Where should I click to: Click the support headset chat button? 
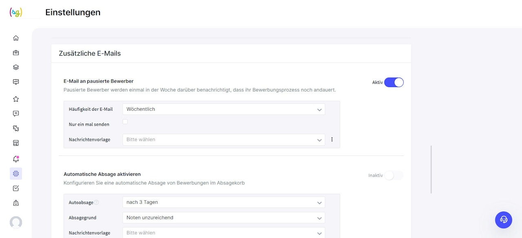tap(504, 220)
